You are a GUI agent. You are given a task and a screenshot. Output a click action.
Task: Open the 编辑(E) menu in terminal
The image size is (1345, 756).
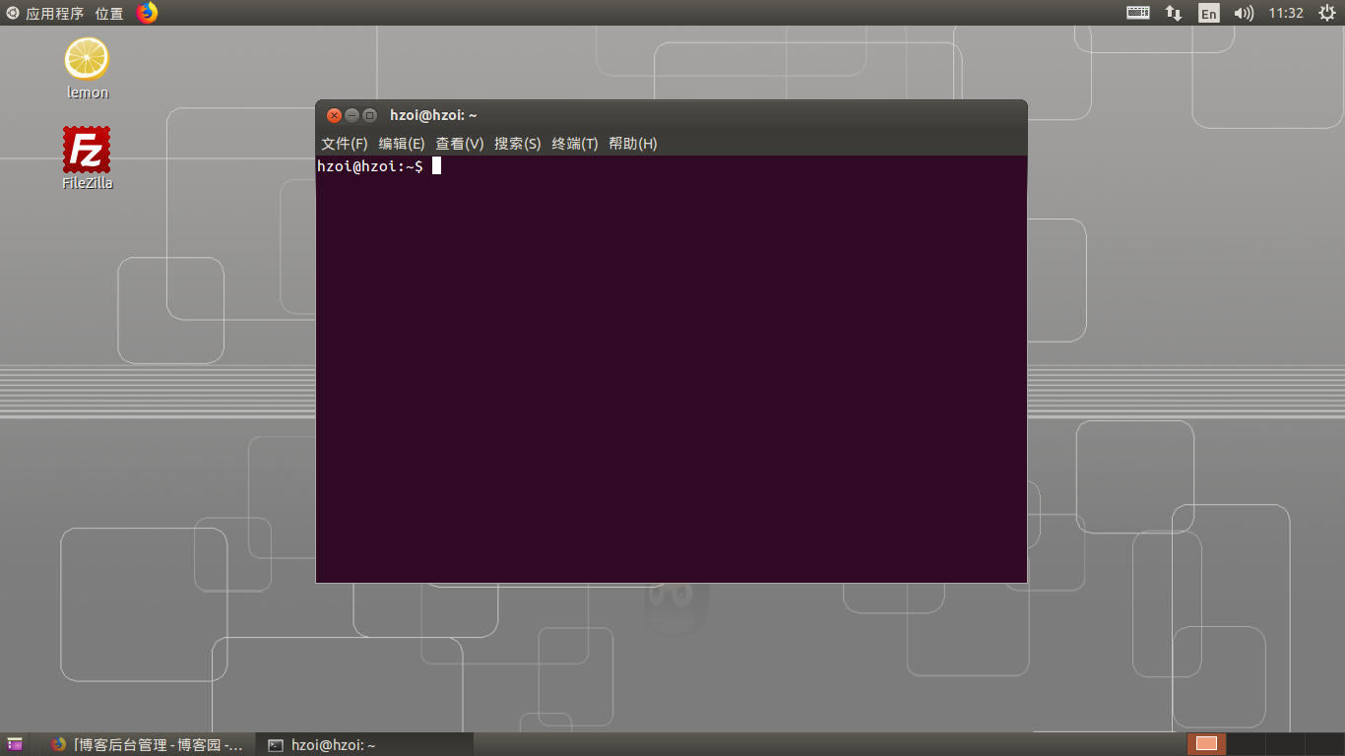pyautogui.click(x=402, y=144)
